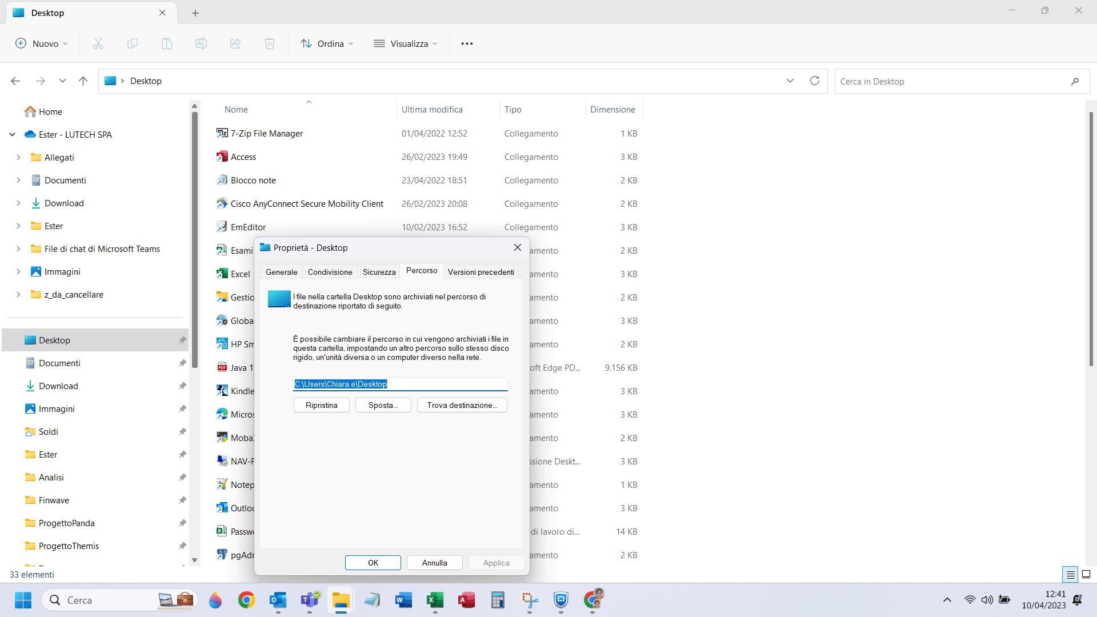
Task: Switch to large icons view button
Action: pyautogui.click(x=1086, y=574)
